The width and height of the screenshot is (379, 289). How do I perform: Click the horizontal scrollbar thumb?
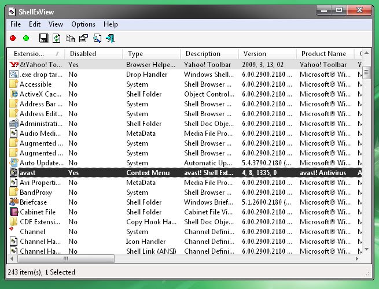(x=66, y=258)
